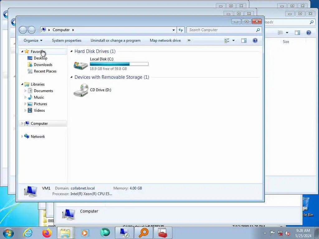Click the Action Center flag tray icon
The image size is (319, 239).
click(272, 233)
